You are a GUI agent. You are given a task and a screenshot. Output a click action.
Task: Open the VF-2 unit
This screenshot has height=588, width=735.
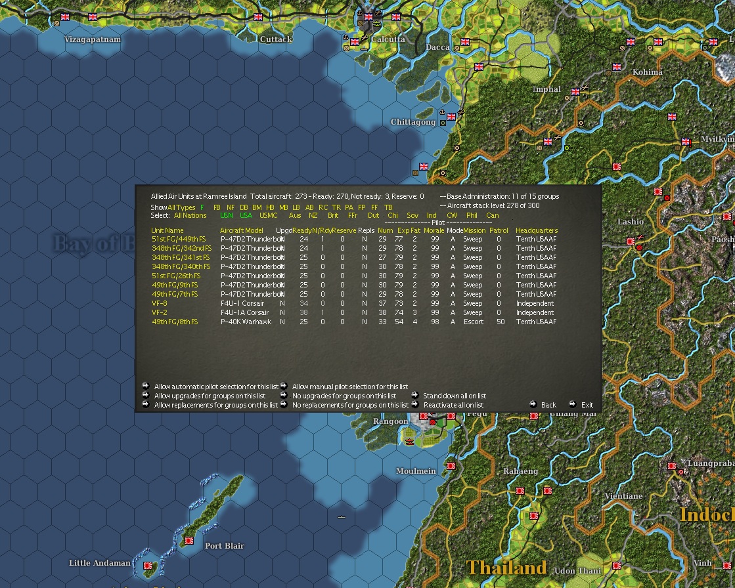160,312
